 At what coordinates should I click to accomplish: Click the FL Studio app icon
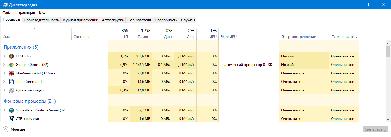coord(12,56)
